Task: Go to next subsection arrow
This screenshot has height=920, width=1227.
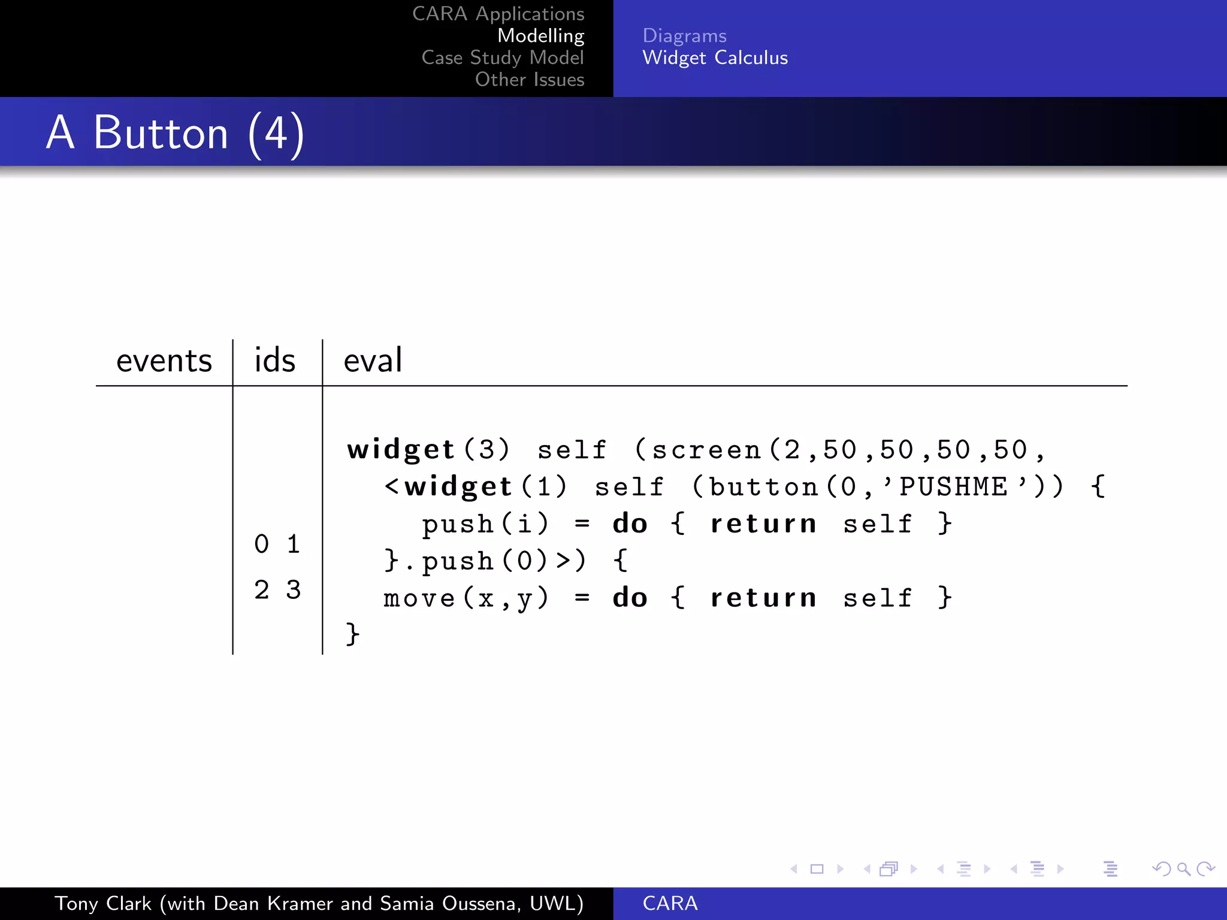Action: coord(987,868)
